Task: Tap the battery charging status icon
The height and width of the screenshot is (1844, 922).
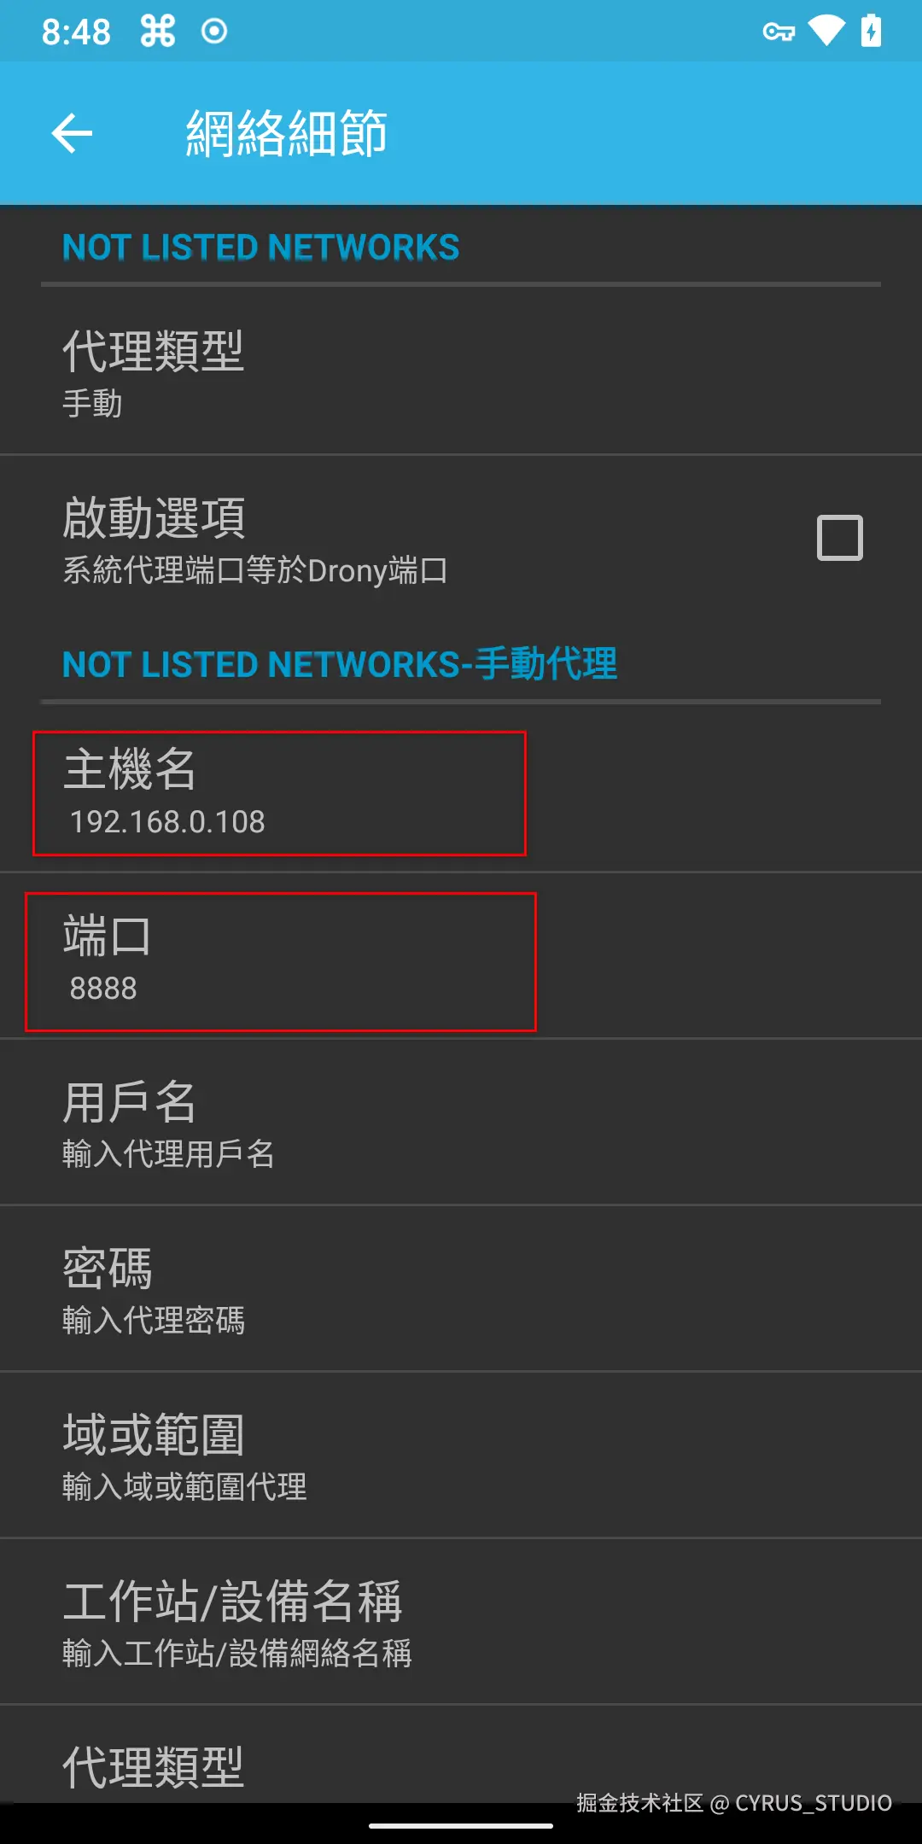Action: (x=871, y=32)
